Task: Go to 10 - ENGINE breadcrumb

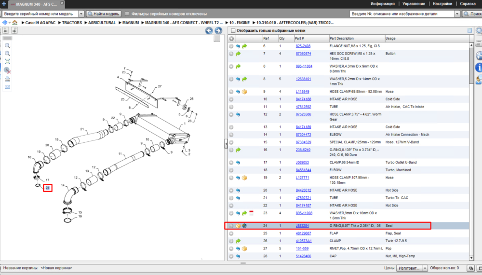Action: pos(240,23)
